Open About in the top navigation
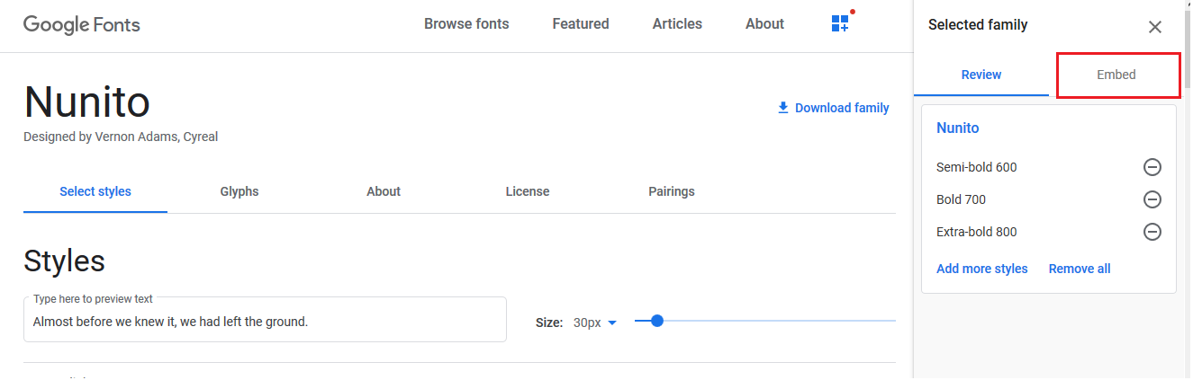Viewport: 1193px width, 380px height. [x=764, y=24]
